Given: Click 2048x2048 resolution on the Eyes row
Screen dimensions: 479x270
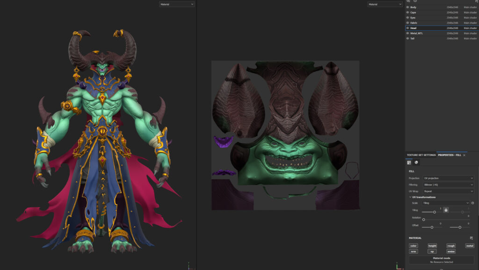Looking at the screenshot, I should [x=452, y=18].
